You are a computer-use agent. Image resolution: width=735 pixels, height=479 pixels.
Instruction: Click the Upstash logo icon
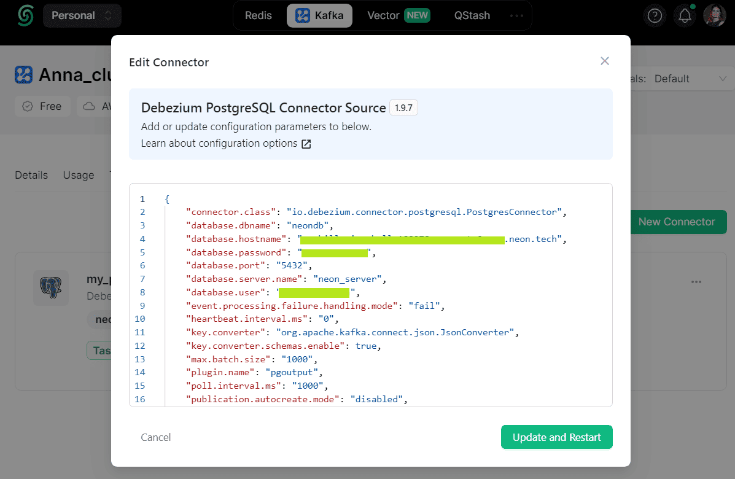click(25, 15)
